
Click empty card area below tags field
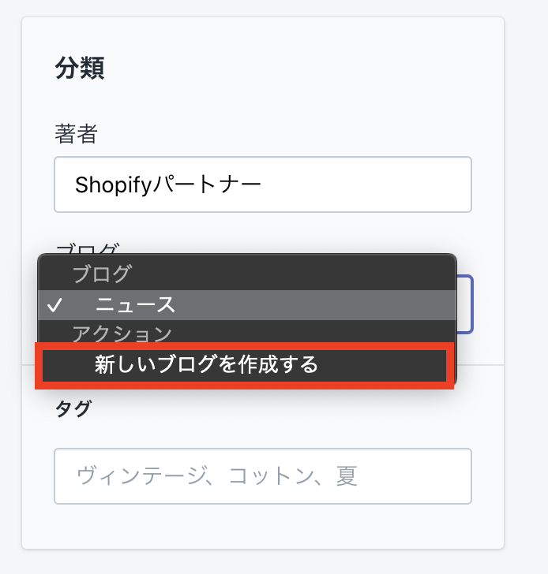[262, 527]
